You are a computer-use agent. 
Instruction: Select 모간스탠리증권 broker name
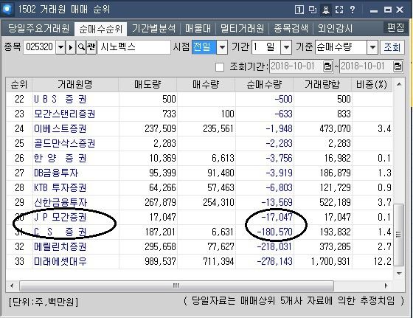pyautogui.click(x=65, y=114)
